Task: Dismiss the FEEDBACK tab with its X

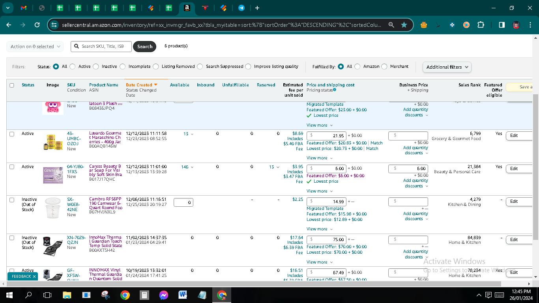Action: pos(34,277)
